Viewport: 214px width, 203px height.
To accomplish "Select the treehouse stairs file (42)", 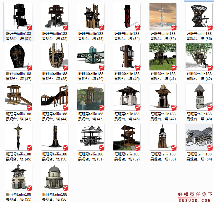I will 199,57.
